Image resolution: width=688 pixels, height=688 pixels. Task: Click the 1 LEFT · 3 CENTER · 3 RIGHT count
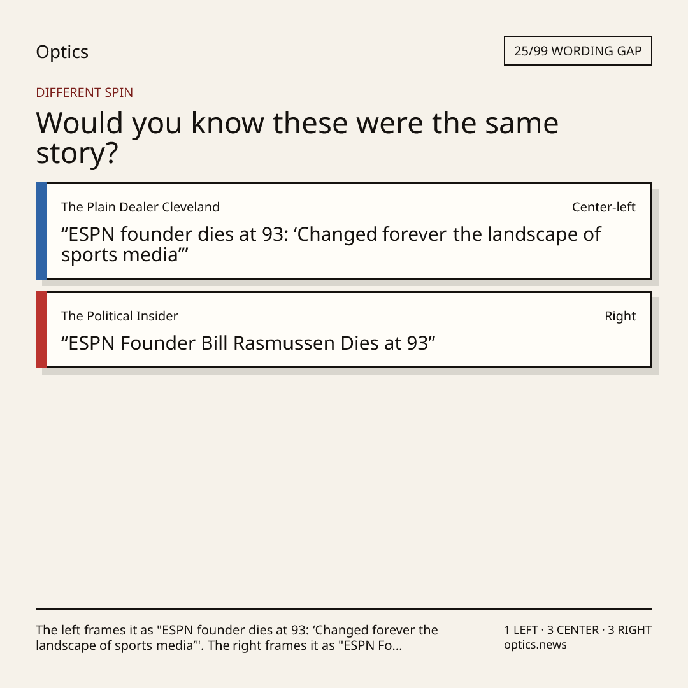(x=578, y=630)
